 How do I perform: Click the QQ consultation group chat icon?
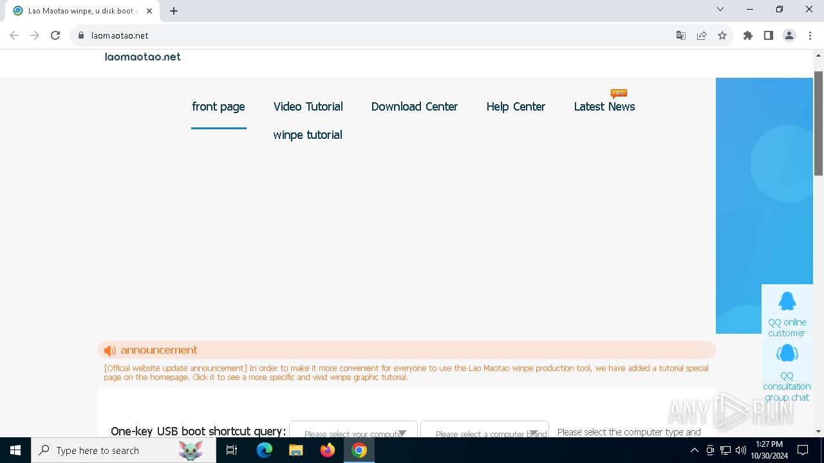coord(787,353)
